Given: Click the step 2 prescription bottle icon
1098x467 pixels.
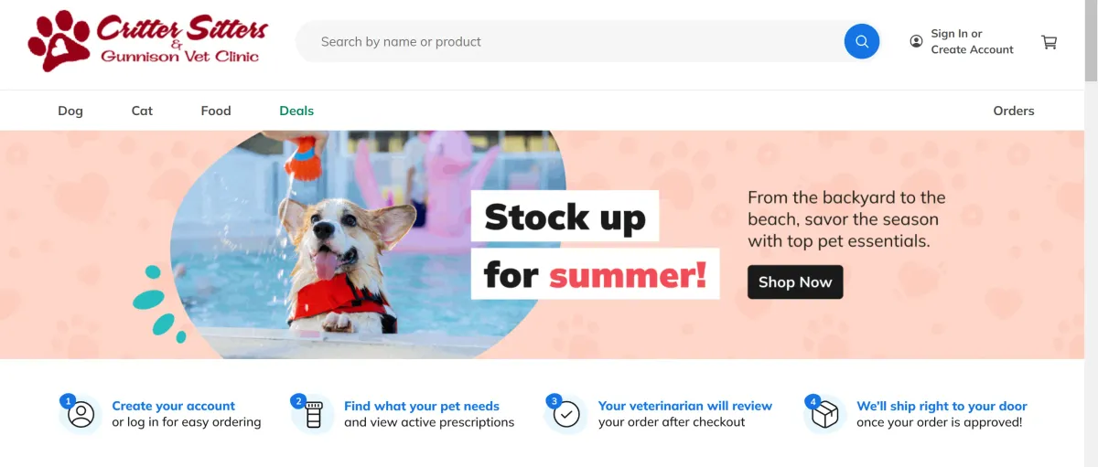Looking at the screenshot, I should [x=314, y=414].
